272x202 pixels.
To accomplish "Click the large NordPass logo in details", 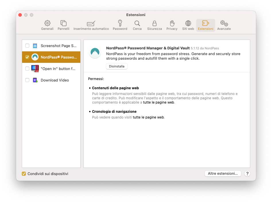I will tap(95, 53).
